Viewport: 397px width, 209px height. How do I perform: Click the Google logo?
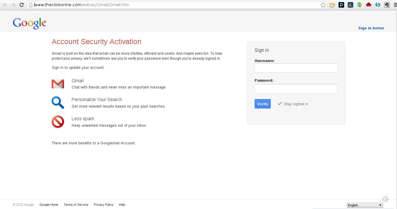(x=30, y=23)
